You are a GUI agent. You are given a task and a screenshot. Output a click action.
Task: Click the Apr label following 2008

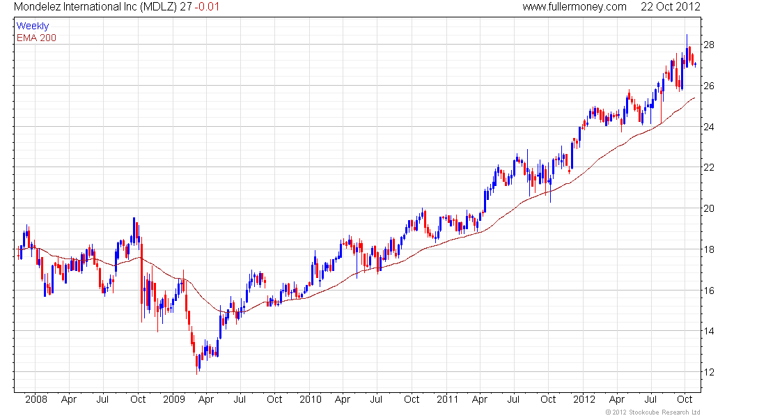(x=69, y=399)
